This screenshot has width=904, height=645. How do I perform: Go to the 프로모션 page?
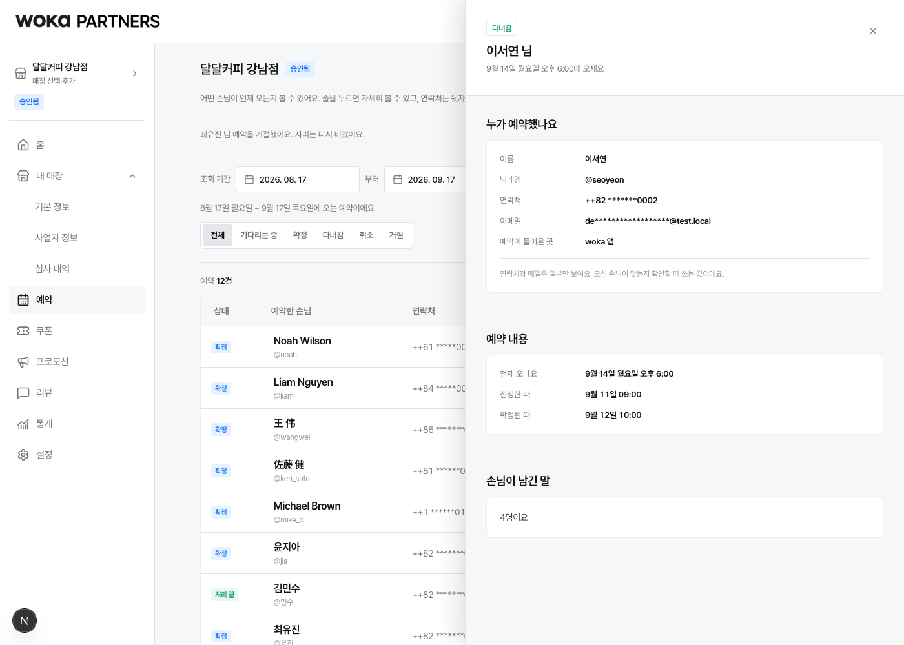click(77, 362)
